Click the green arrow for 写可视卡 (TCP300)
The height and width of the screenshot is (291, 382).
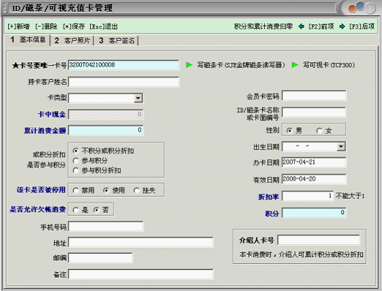click(x=295, y=65)
